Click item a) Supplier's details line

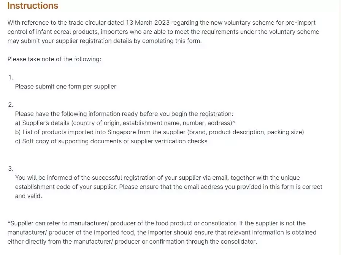click(x=125, y=123)
